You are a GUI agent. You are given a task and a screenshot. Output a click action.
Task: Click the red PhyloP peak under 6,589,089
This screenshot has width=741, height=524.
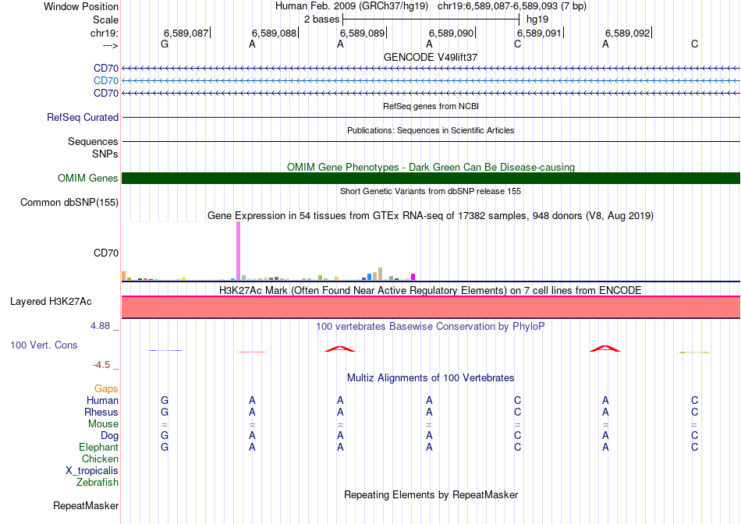pos(340,349)
